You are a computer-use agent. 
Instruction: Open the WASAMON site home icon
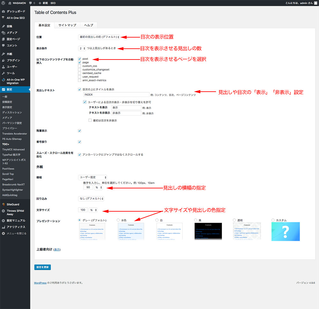coord(10,3)
